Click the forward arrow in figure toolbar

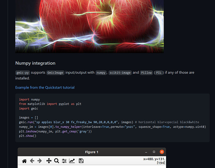pos(40,161)
